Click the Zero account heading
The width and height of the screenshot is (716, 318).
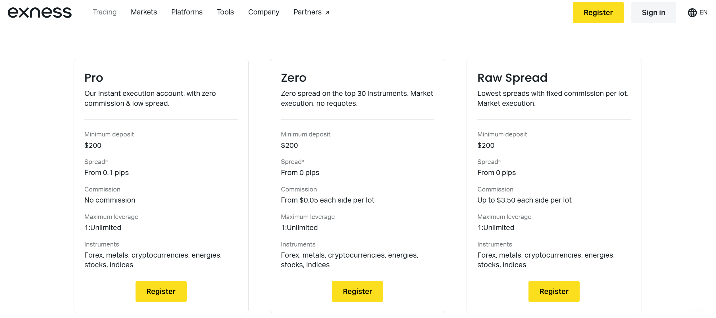pyautogui.click(x=294, y=78)
